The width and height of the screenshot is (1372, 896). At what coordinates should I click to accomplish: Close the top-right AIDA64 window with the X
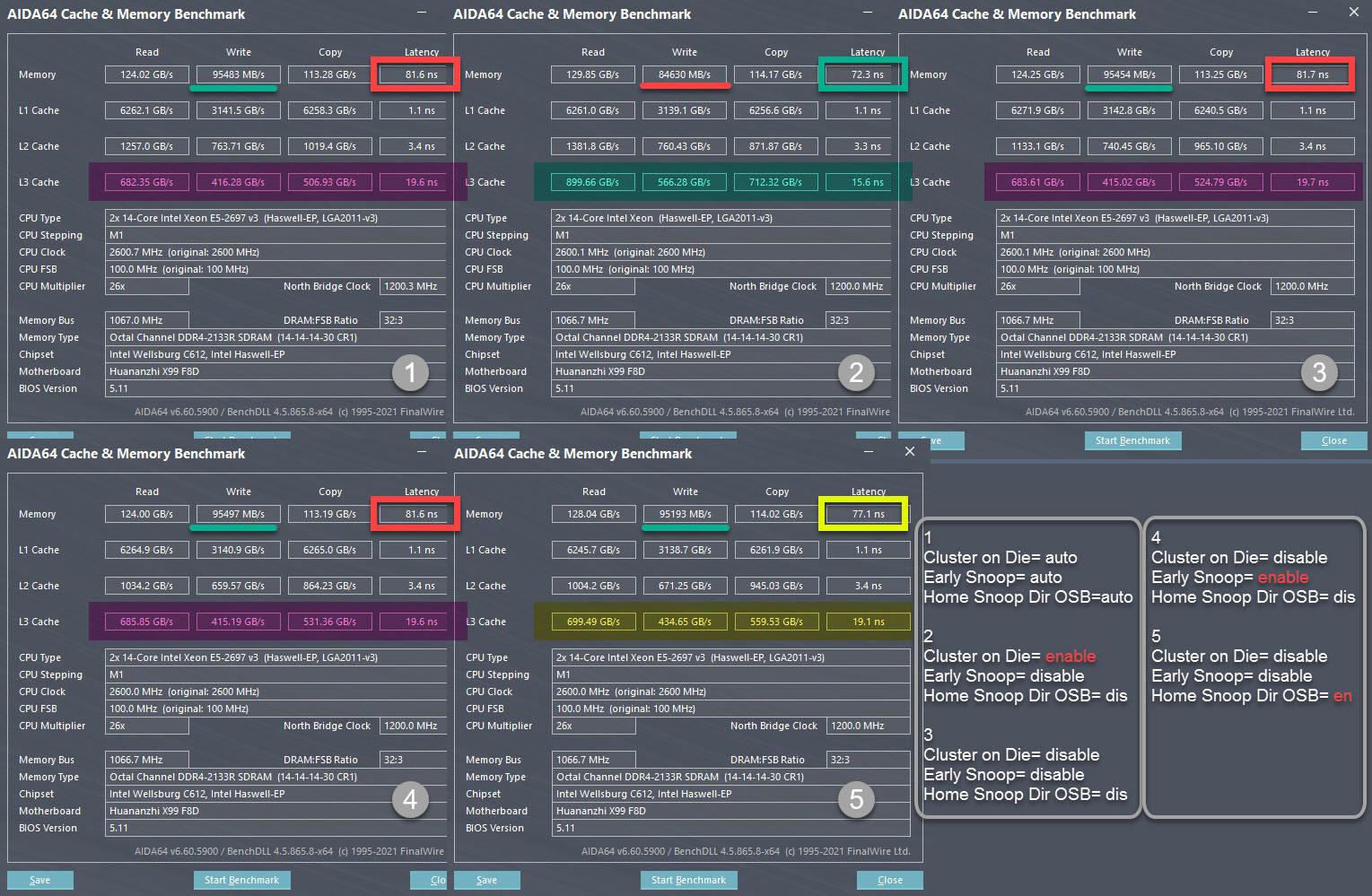[x=1353, y=12]
